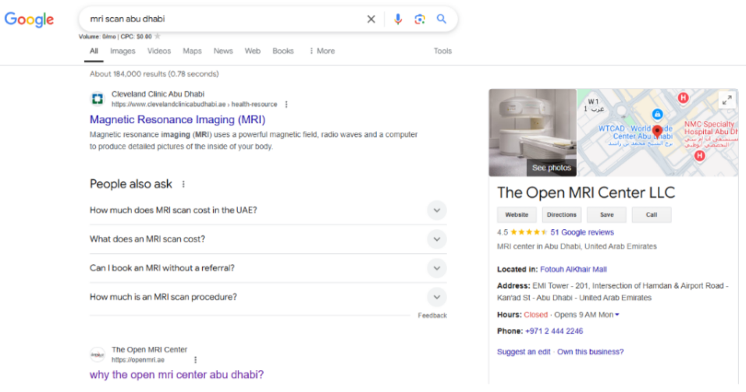Switch to the Maps tab

tap(192, 51)
